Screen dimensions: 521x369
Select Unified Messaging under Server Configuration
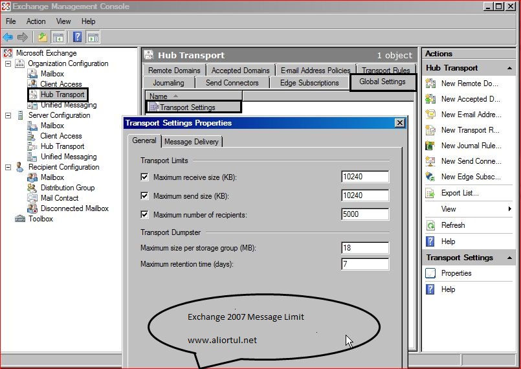(x=69, y=157)
